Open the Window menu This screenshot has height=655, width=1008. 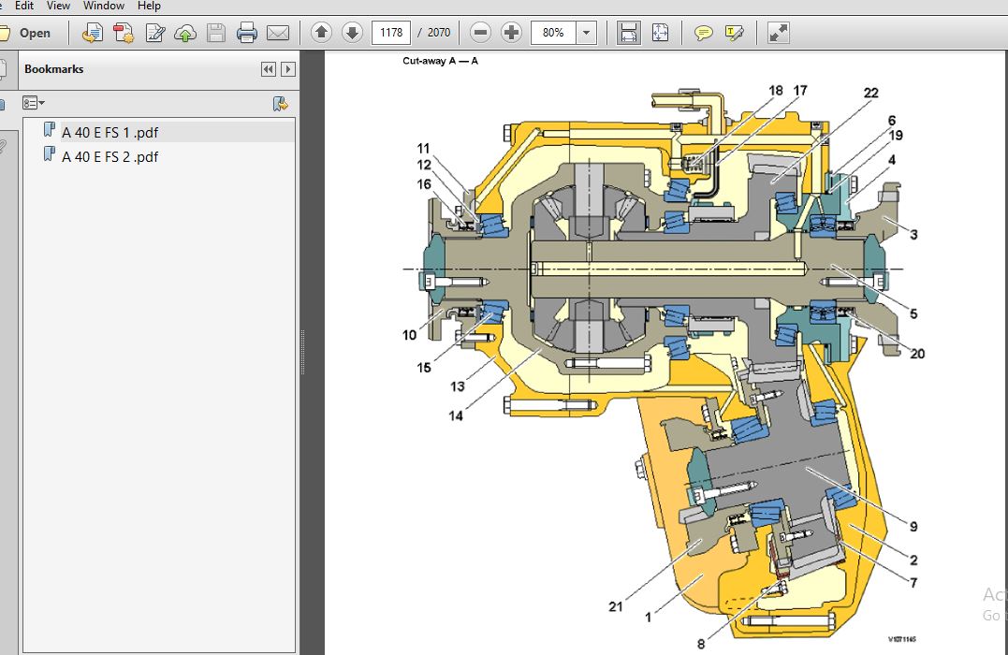pyautogui.click(x=104, y=6)
